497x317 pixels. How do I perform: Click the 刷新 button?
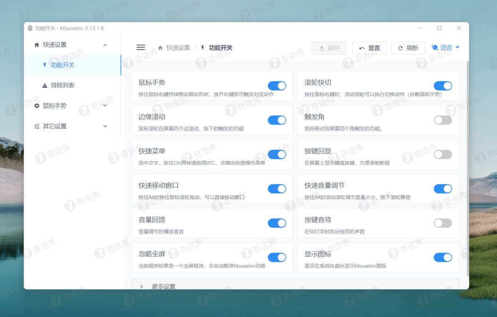tap(408, 48)
